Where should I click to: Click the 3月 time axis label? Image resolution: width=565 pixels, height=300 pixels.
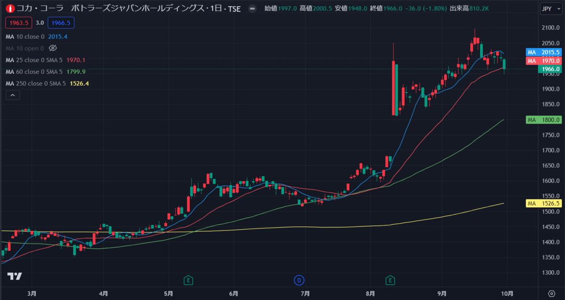pos(31,293)
